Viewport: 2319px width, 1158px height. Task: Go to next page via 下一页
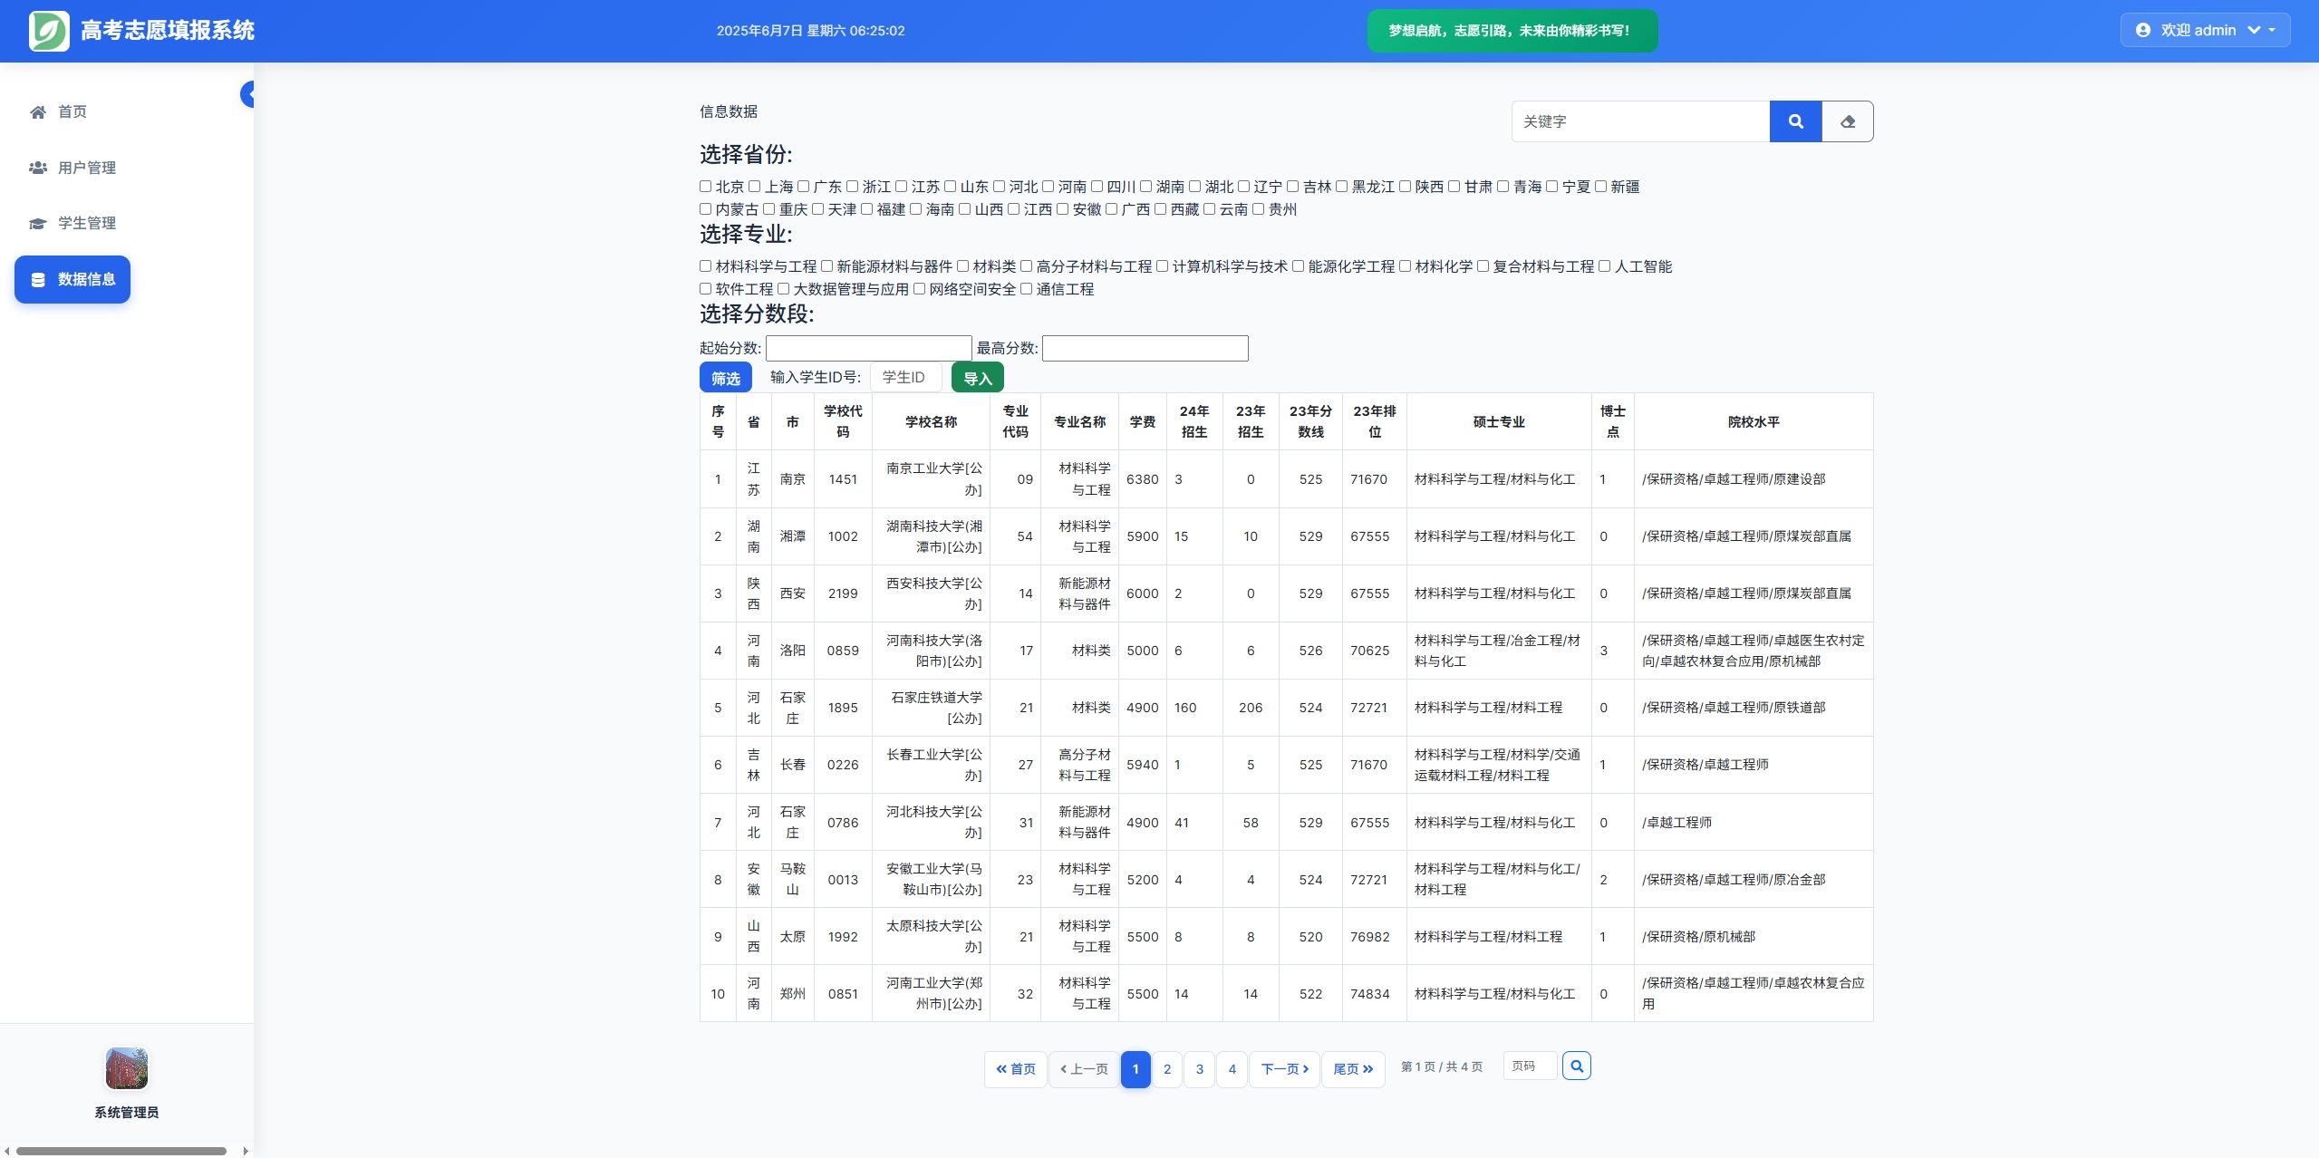pyautogui.click(x=1284, y=1069)
